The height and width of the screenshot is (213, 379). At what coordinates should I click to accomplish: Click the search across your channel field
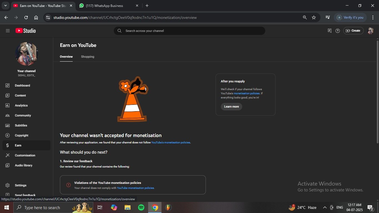pyautogui.click(x=189, y=31)
